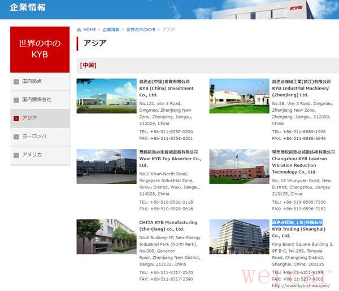339x291 pixels.
Task: Click TEL: +86-511-8317-2570
Action: 166,272
